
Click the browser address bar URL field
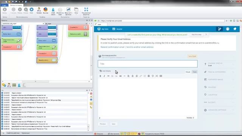point(162,21)
